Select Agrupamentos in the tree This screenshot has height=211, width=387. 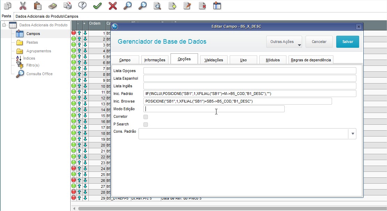click(x=39, y=51)
